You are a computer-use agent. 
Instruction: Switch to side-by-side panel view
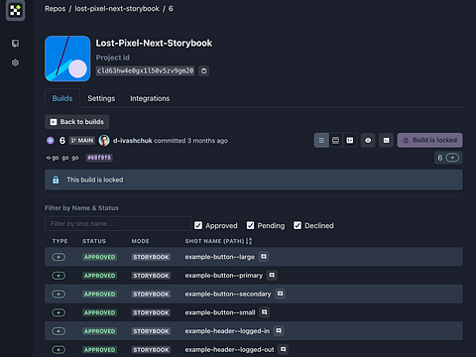[x=350, y=141]
